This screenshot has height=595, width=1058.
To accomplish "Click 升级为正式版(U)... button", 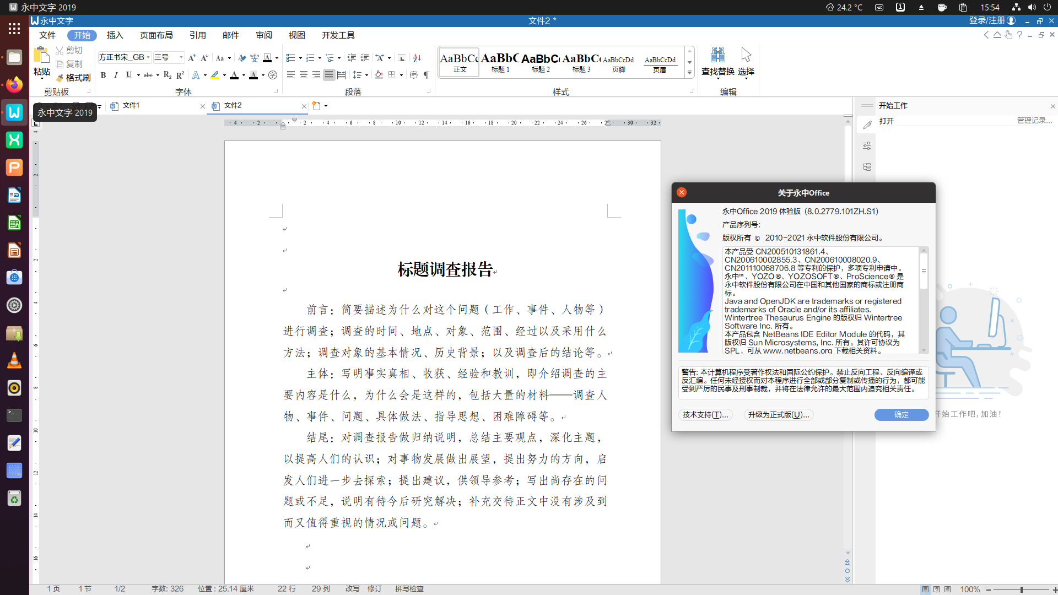I will point(779,415).
